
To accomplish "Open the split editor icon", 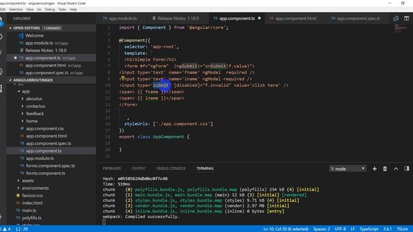I will (x=407, y=19).
